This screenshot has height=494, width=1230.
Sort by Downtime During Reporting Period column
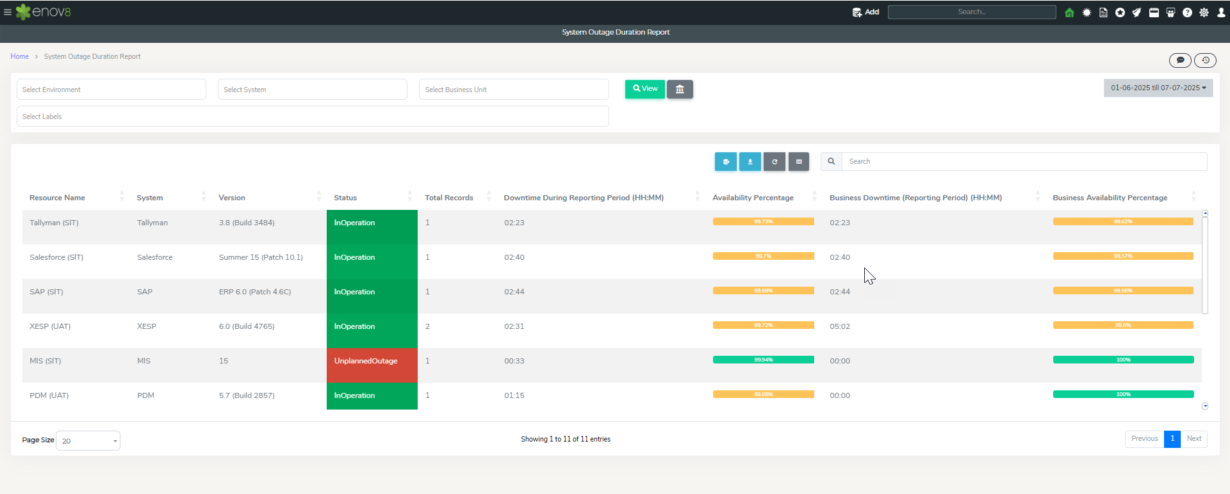point(601,198)
